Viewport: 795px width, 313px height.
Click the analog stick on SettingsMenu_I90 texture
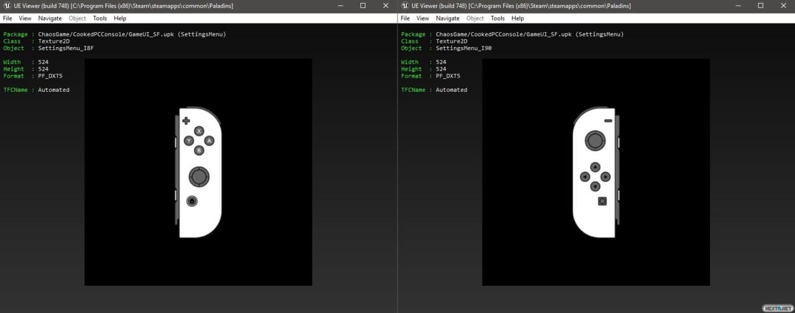coord(595,141)
